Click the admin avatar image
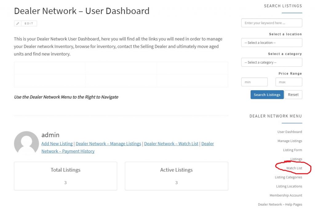This screenshot has width=315, height=217. pyautogui.click(x=26, y=143)
